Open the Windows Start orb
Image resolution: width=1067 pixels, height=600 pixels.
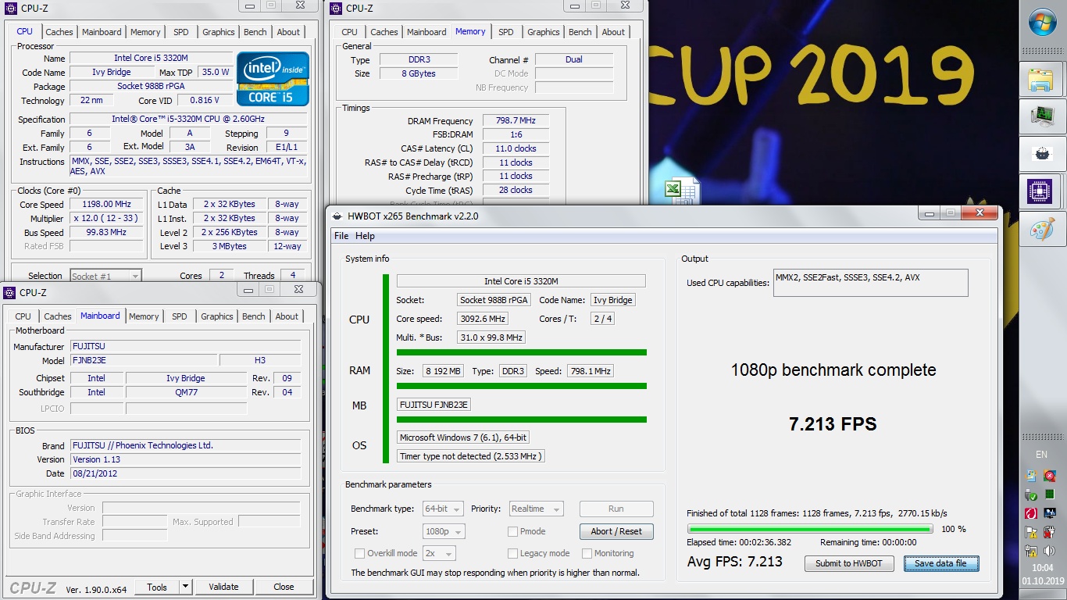pyautogui.click(x=1043, y=23)
